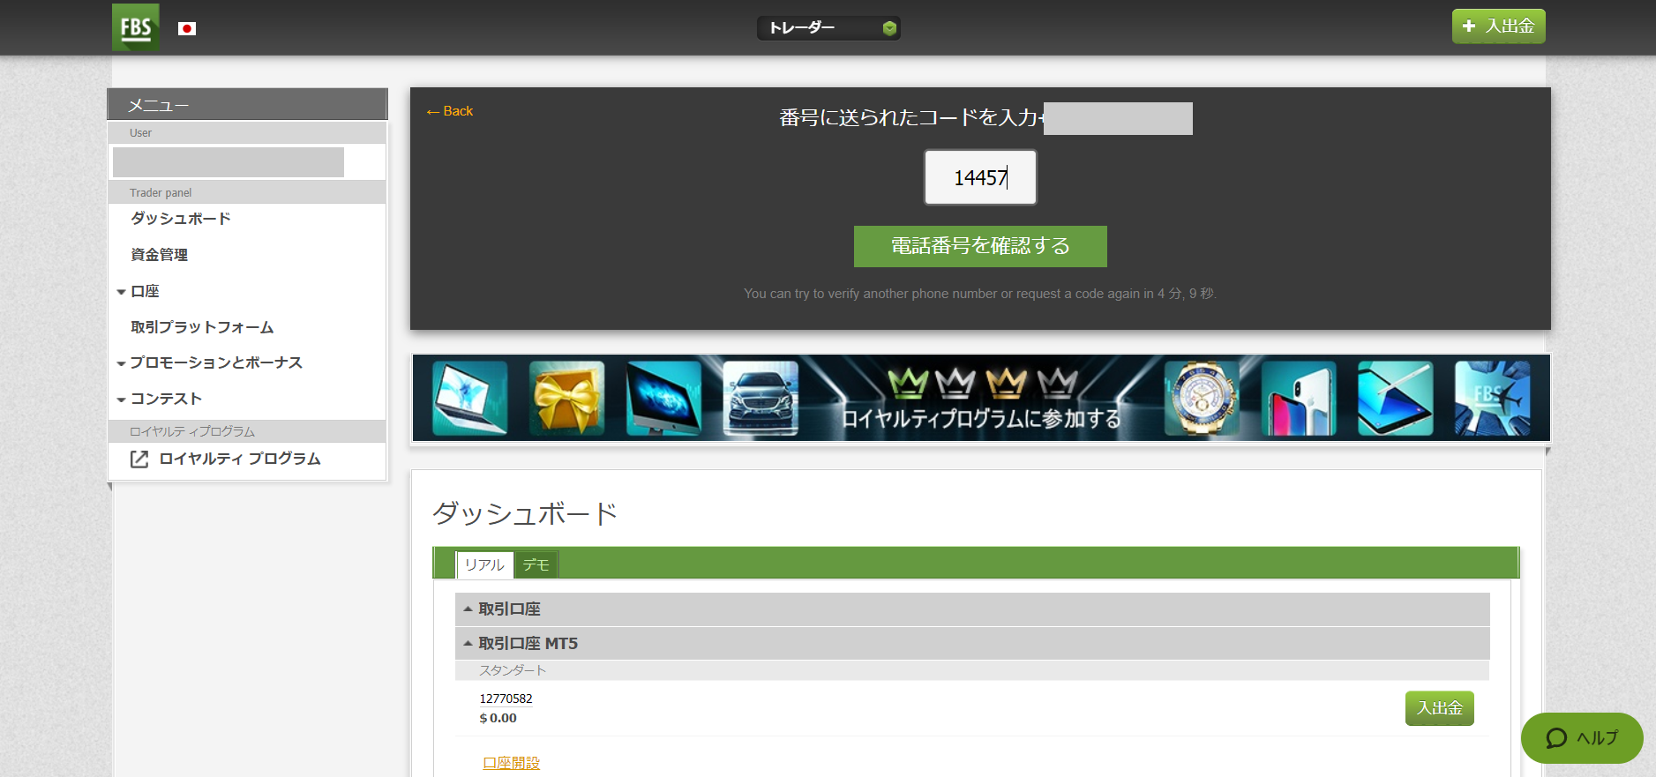Open the トレーダー dropdown selector
The height and width of the screenshot is (777, 1656).
828,28
